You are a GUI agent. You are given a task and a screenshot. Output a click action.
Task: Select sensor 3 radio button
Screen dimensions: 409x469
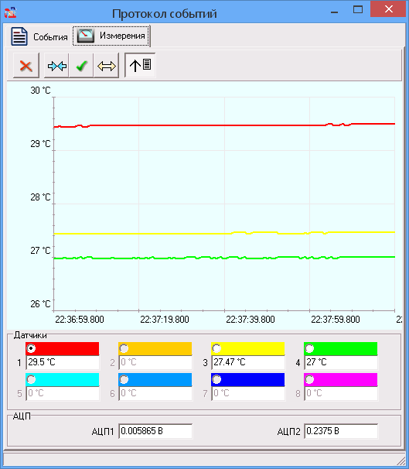pos(216,348)
